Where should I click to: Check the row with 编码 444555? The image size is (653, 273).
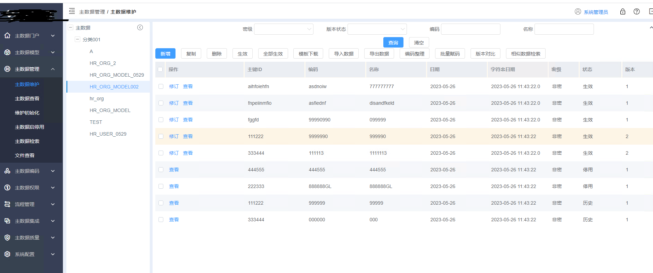(161, 170)
